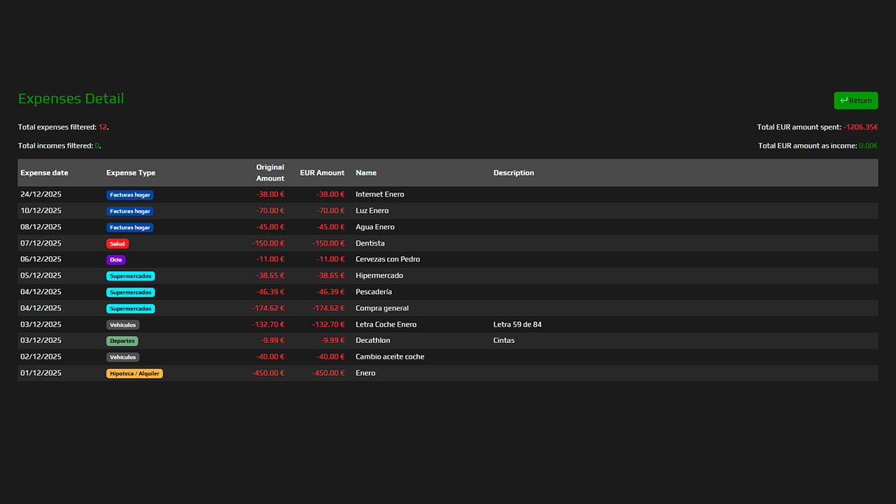Click the green Return button
This screenshot has height=504, width=896.
click(x=855, y=100)
